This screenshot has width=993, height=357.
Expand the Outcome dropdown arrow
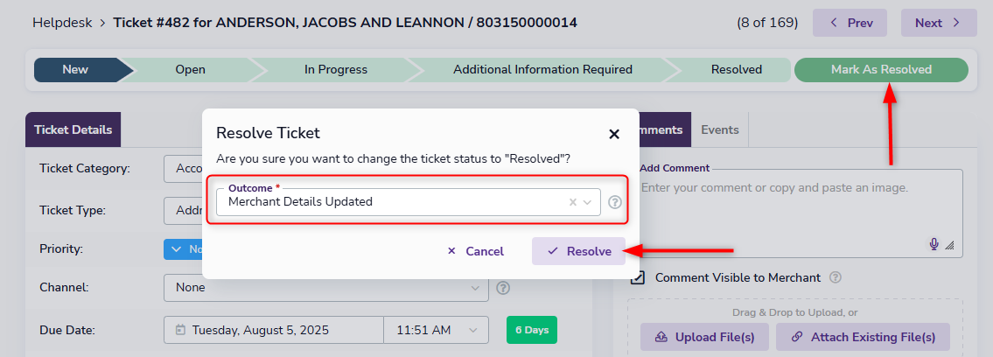pos(588,202)
